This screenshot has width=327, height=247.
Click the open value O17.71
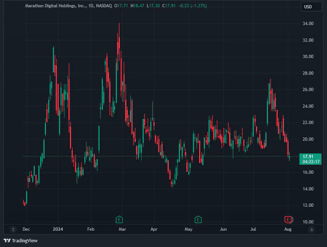(121, 6)
